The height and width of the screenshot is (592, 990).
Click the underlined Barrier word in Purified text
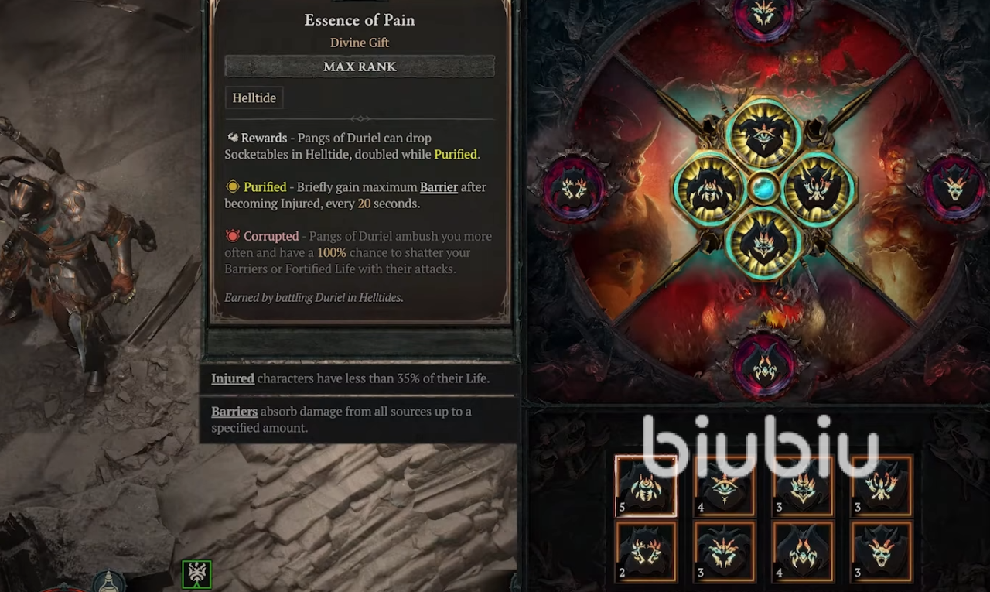coord(439,187)
